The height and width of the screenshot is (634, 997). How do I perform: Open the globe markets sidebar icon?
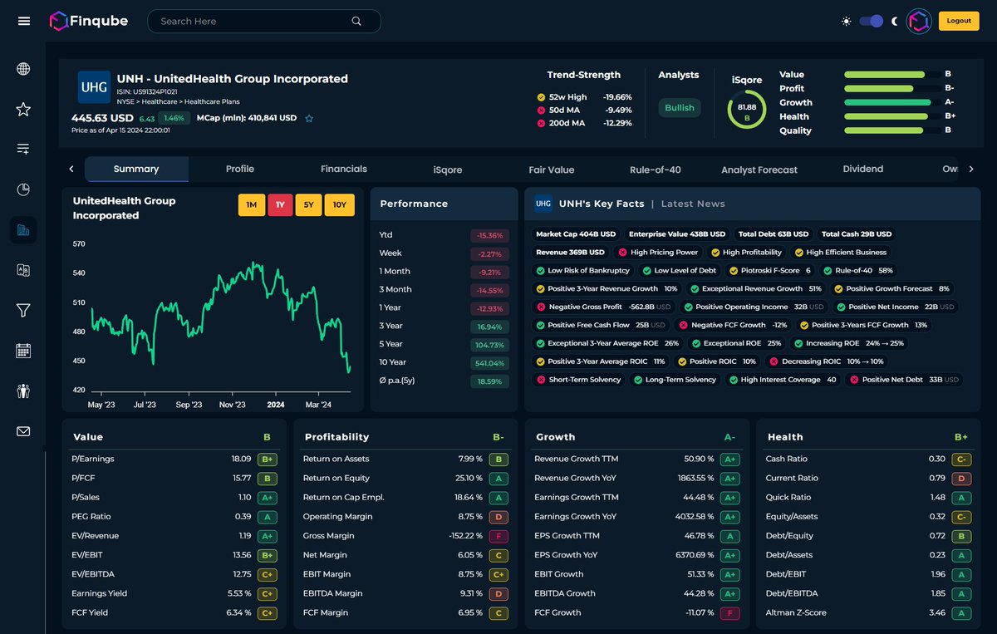[23, 69]
